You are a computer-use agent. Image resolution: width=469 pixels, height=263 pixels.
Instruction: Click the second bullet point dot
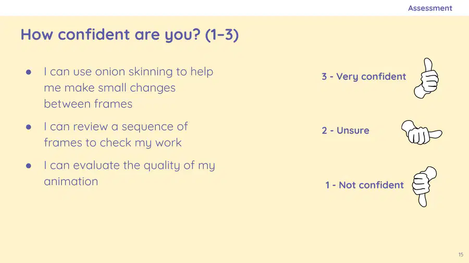click(x=29, y=127)
